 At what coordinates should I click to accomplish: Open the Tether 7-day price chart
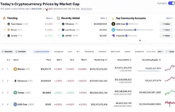click(x=170, y=92)
